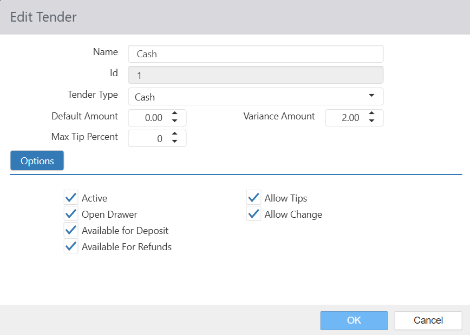Toggle Available For Refunds checkbox
This screenshot has width=470, height=335.
click(71, 246)
